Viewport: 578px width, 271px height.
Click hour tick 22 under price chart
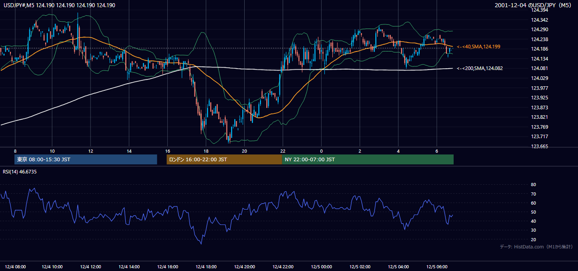(x=283, y=151)
